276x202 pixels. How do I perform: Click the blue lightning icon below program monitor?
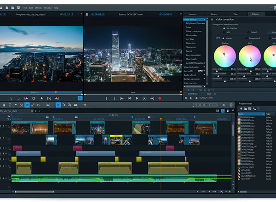[x=80, y=98]
